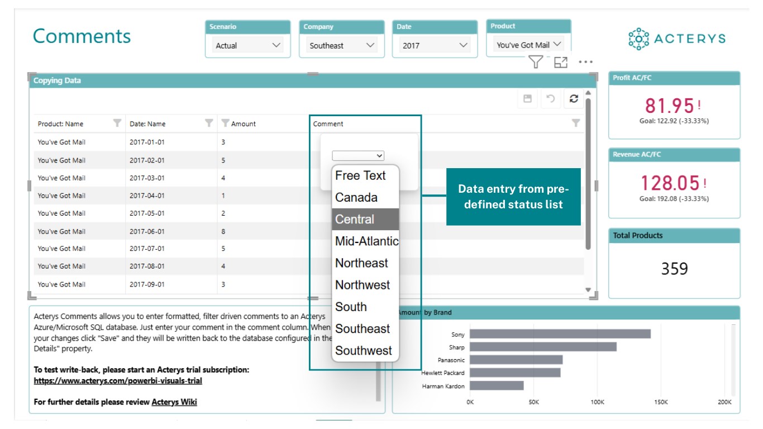Open the Acterys Wiki link
This screenshot has width=763, height=429.
(x=174, y=402)
